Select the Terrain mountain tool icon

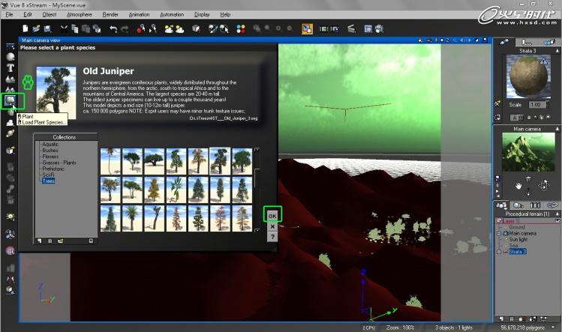[11, 79]
